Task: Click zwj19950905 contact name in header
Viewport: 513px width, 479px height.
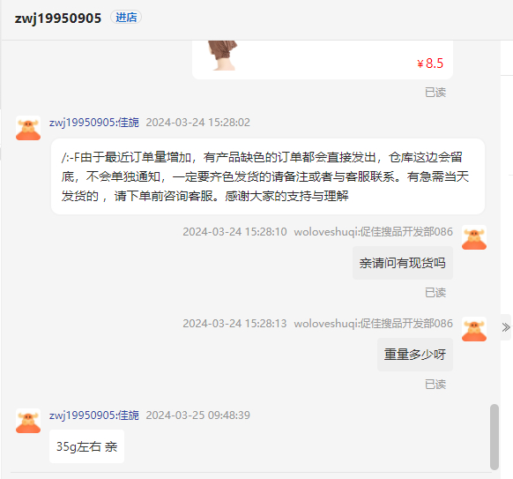Action: [58, 18]
